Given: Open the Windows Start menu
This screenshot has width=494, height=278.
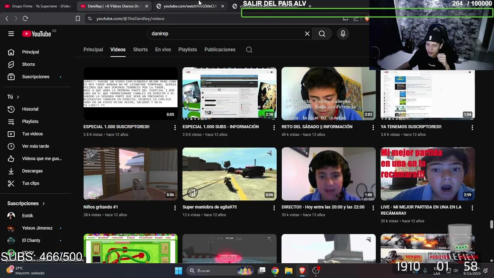Looking at the screenshot, I should pyautogui.click(x=178, y=271).
